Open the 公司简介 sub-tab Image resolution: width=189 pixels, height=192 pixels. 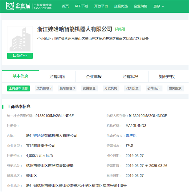(x=154, y=88)
